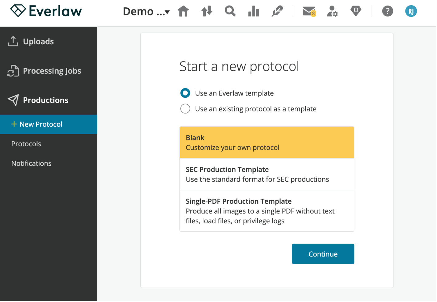This screenshot has width=437, height=302.
Task: Open the analytics bar chart icon
Action: pos(253,11)
